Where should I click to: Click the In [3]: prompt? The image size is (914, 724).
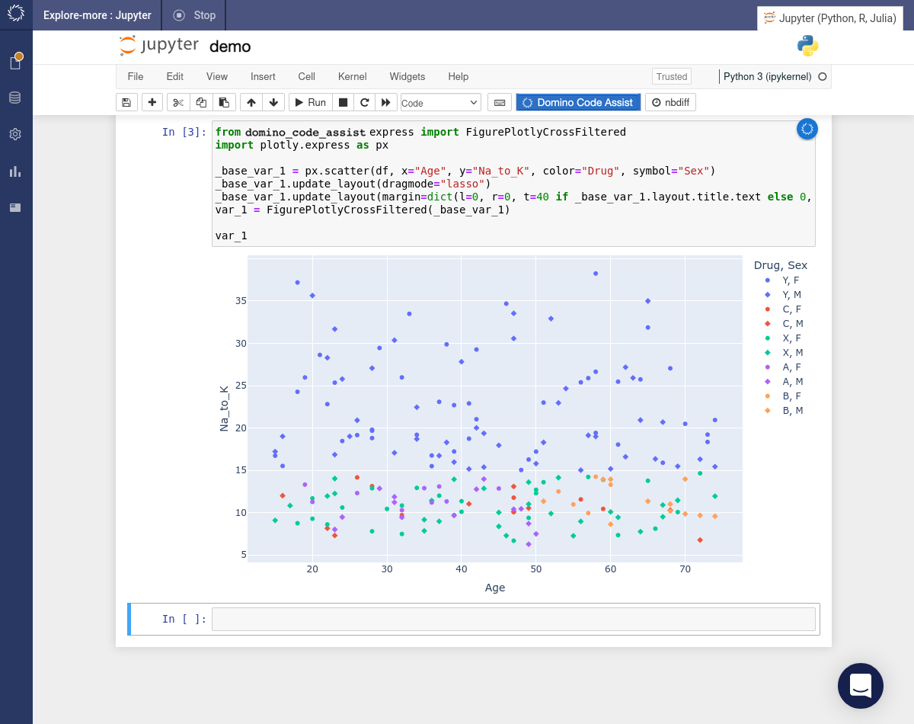(184, 132)
